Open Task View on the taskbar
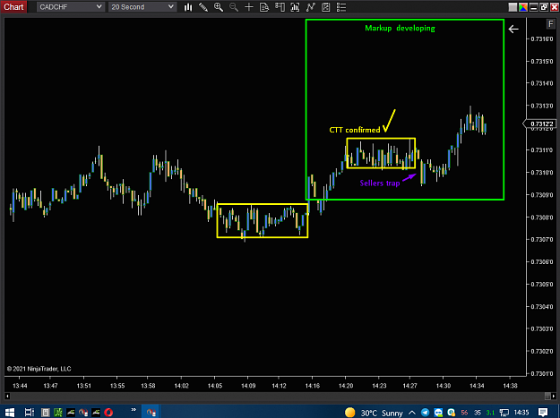This screenshot has width=560, height=418. click(x=30, y=413)
